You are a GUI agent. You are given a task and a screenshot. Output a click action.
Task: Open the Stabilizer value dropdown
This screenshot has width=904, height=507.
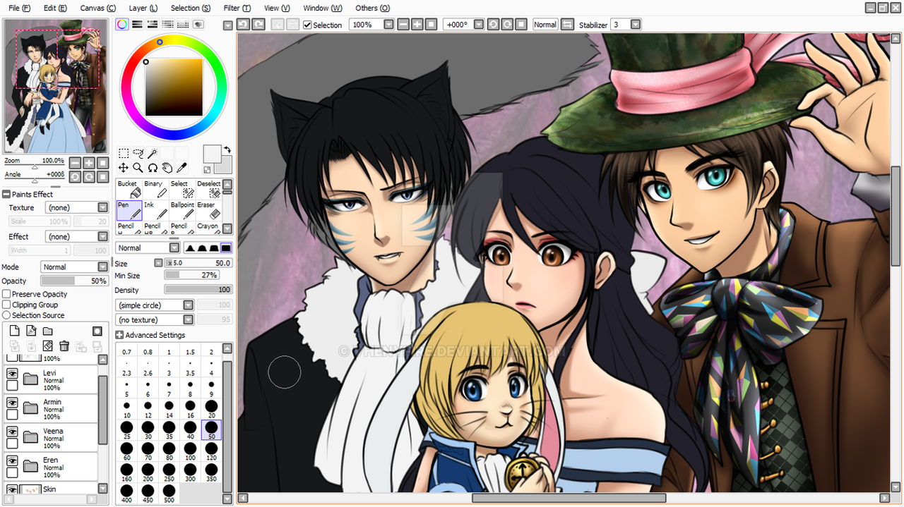pyautogui.click(x=636, y=24)
